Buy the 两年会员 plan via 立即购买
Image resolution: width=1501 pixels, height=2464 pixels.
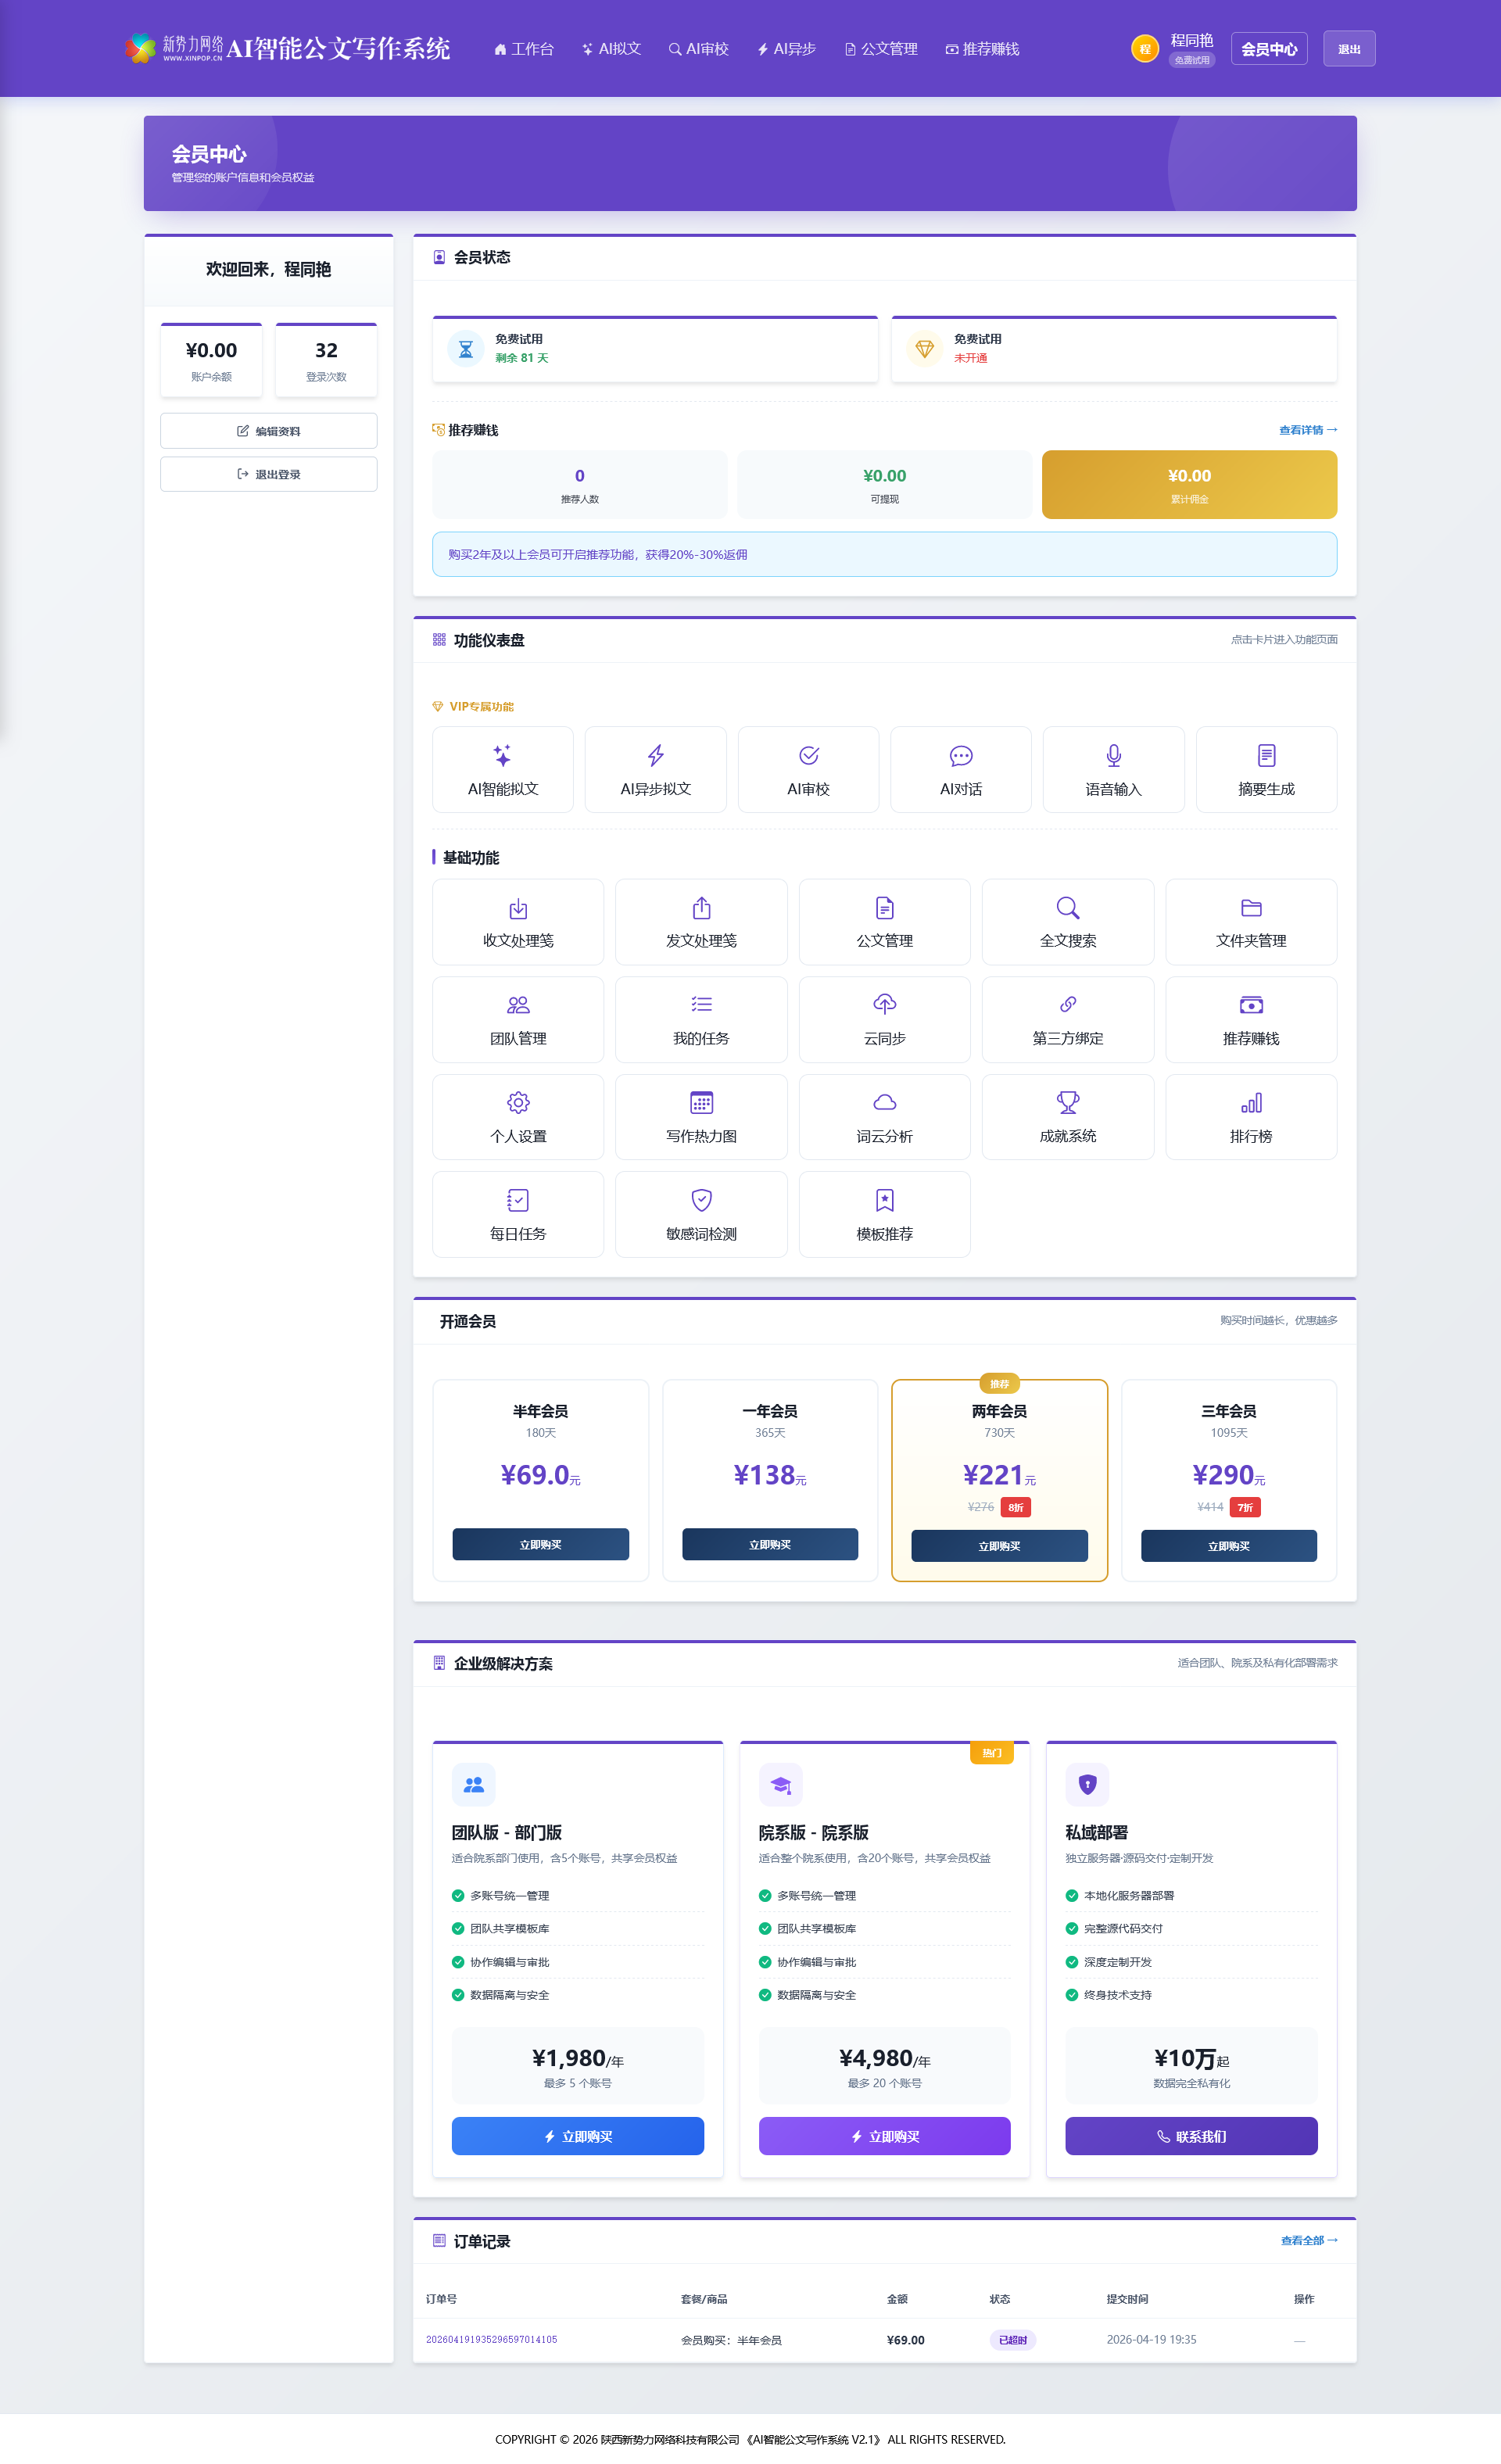[x=999, y=1546]
